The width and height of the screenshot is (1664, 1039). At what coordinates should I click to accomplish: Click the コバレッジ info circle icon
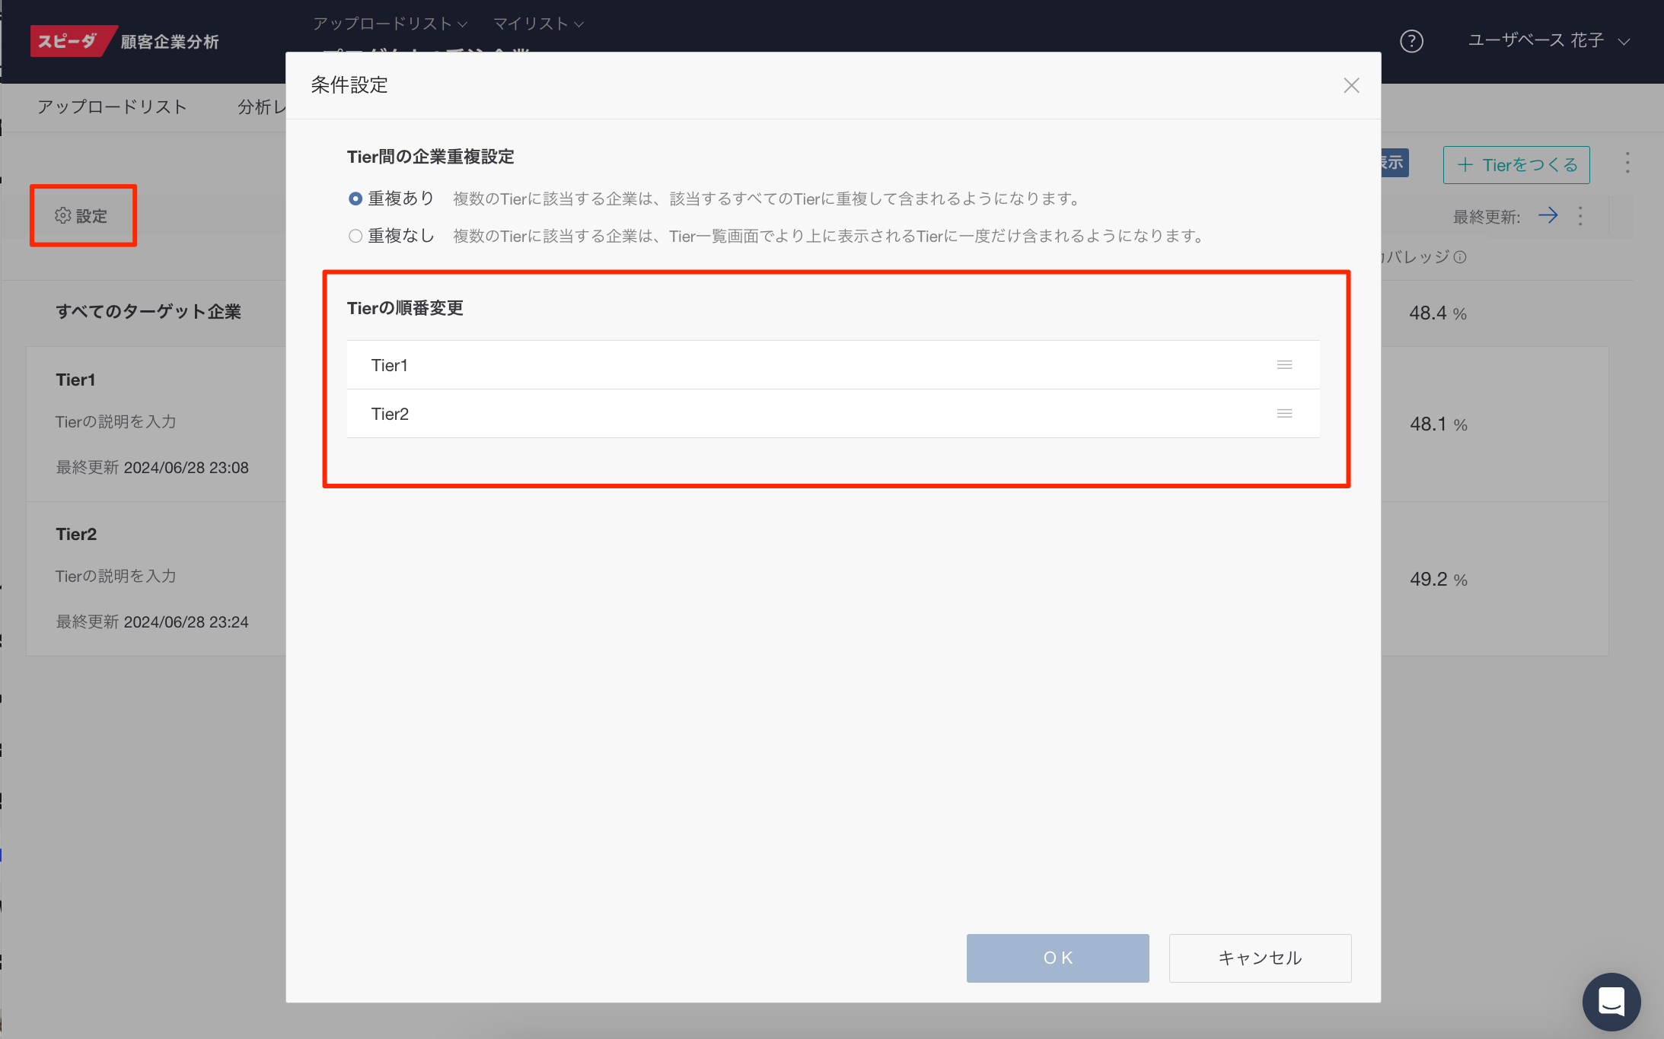click(1460, 257)
